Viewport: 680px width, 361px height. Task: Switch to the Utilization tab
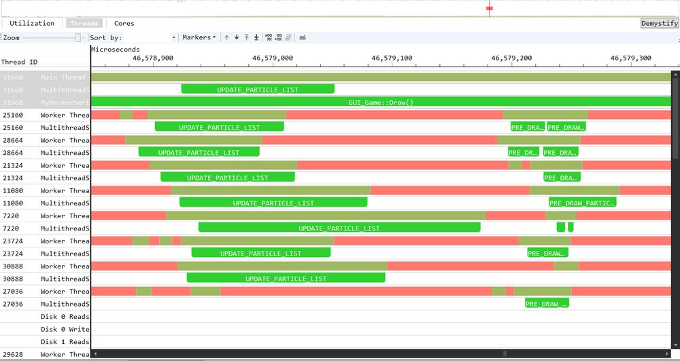click(32, 23)
